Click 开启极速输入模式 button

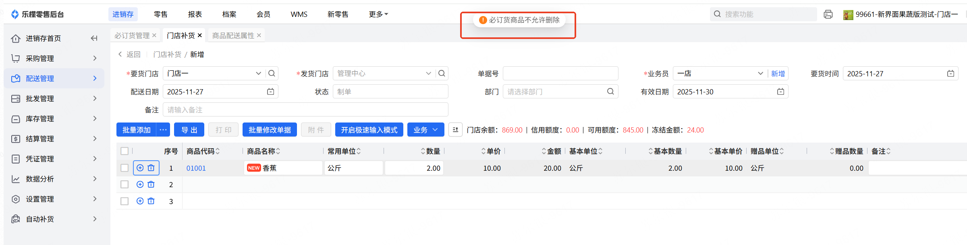point(369,130)
